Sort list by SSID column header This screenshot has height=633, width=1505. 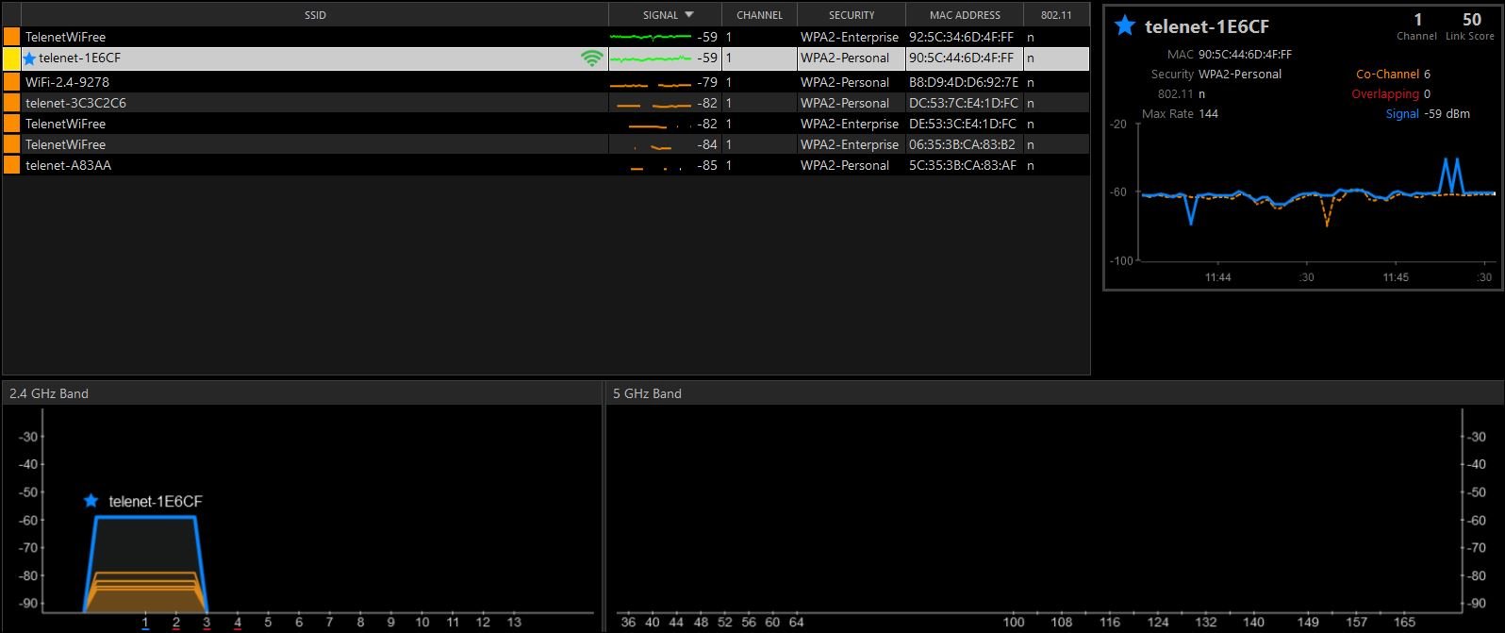315,15
